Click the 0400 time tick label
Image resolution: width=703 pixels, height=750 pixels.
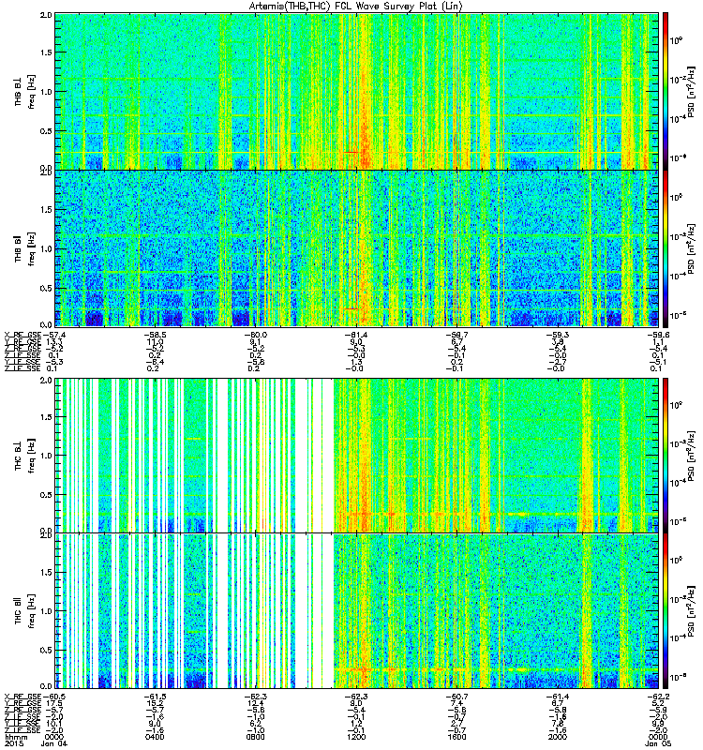(x=155, y=737)
